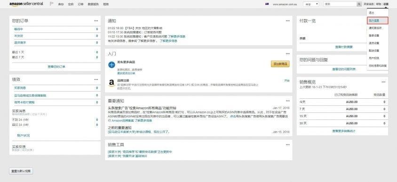This screenshot has width=397, height=182.
Task: Open the ••• menu of 销售概览 widget
Action: pyautogui.click(x=383, y=82)
